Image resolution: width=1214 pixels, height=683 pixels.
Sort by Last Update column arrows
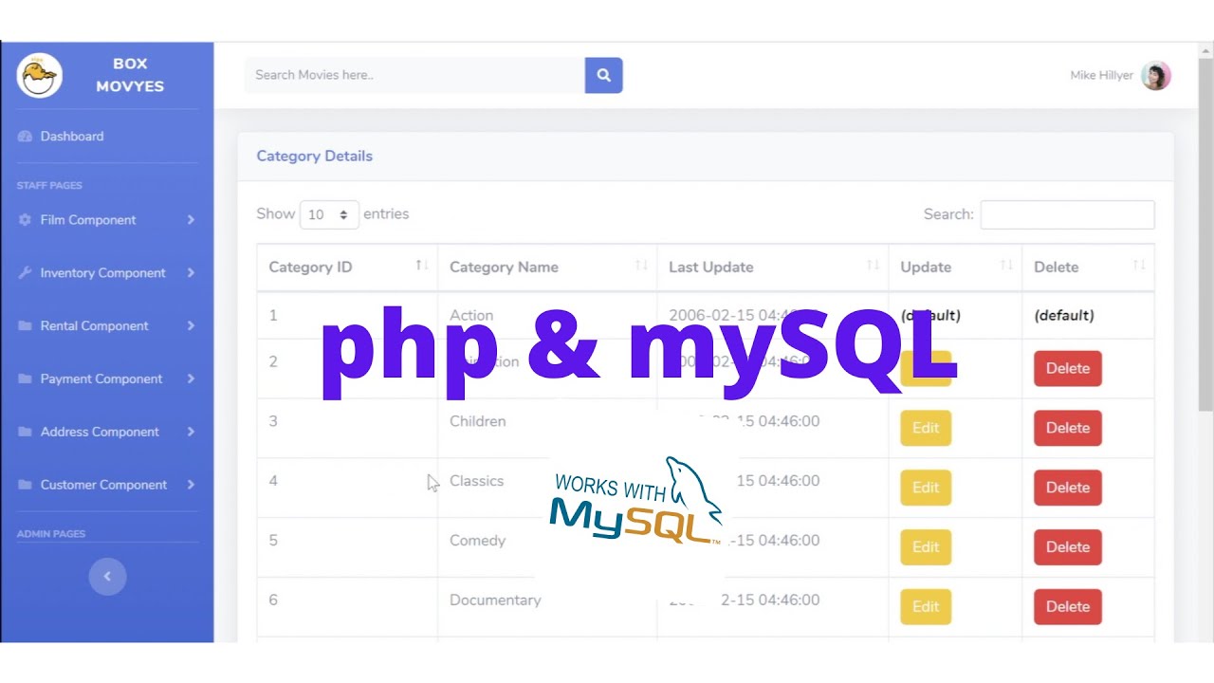pyautogui.click(x=873, y=266)
